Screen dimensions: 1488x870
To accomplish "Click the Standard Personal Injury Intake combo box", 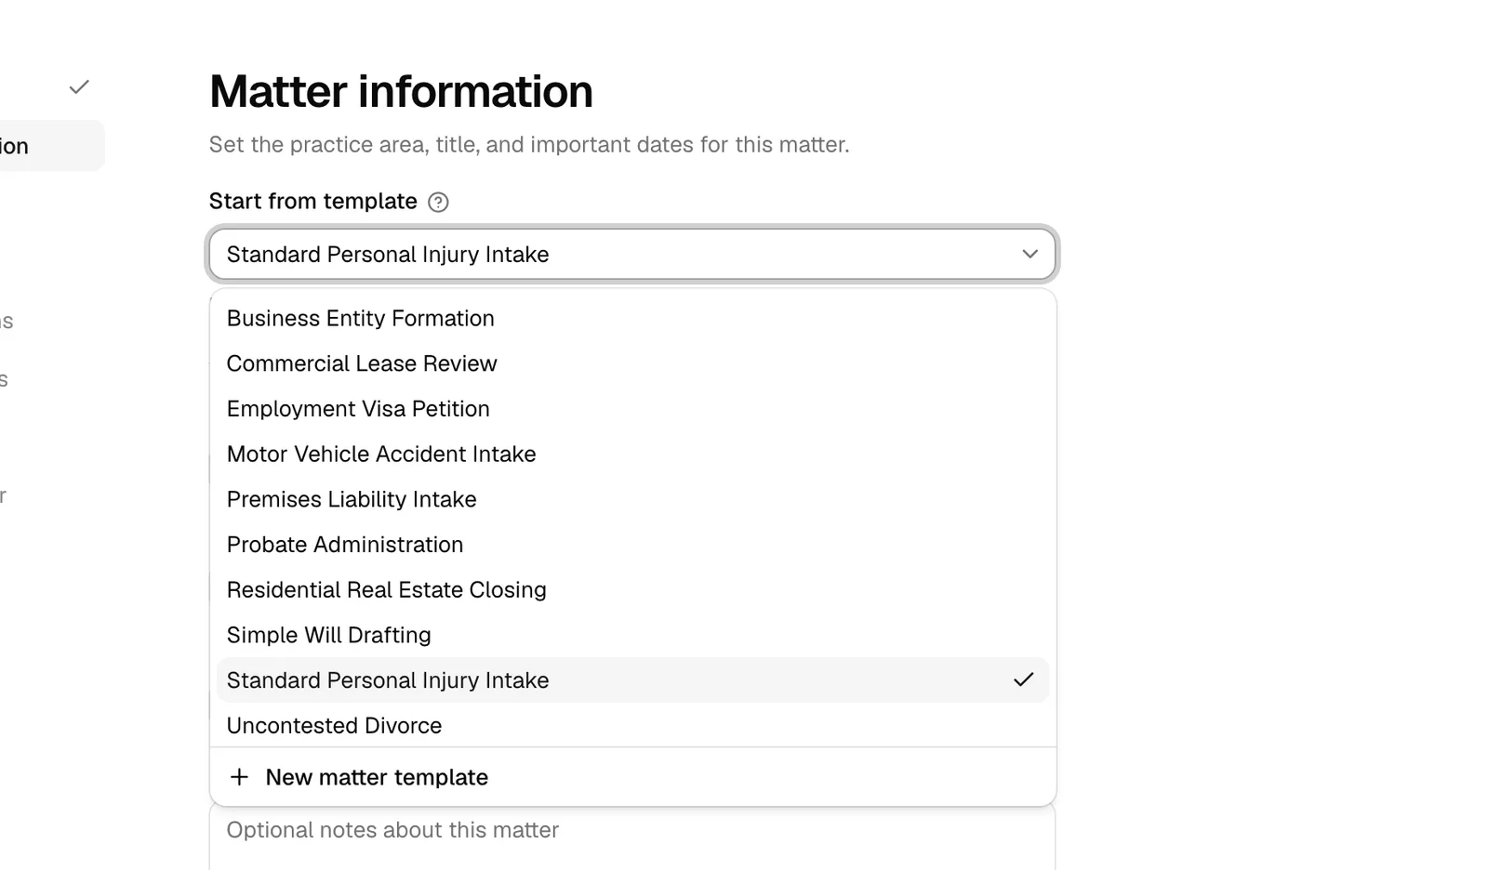I will pyautogui.click(x=632, y=254).
